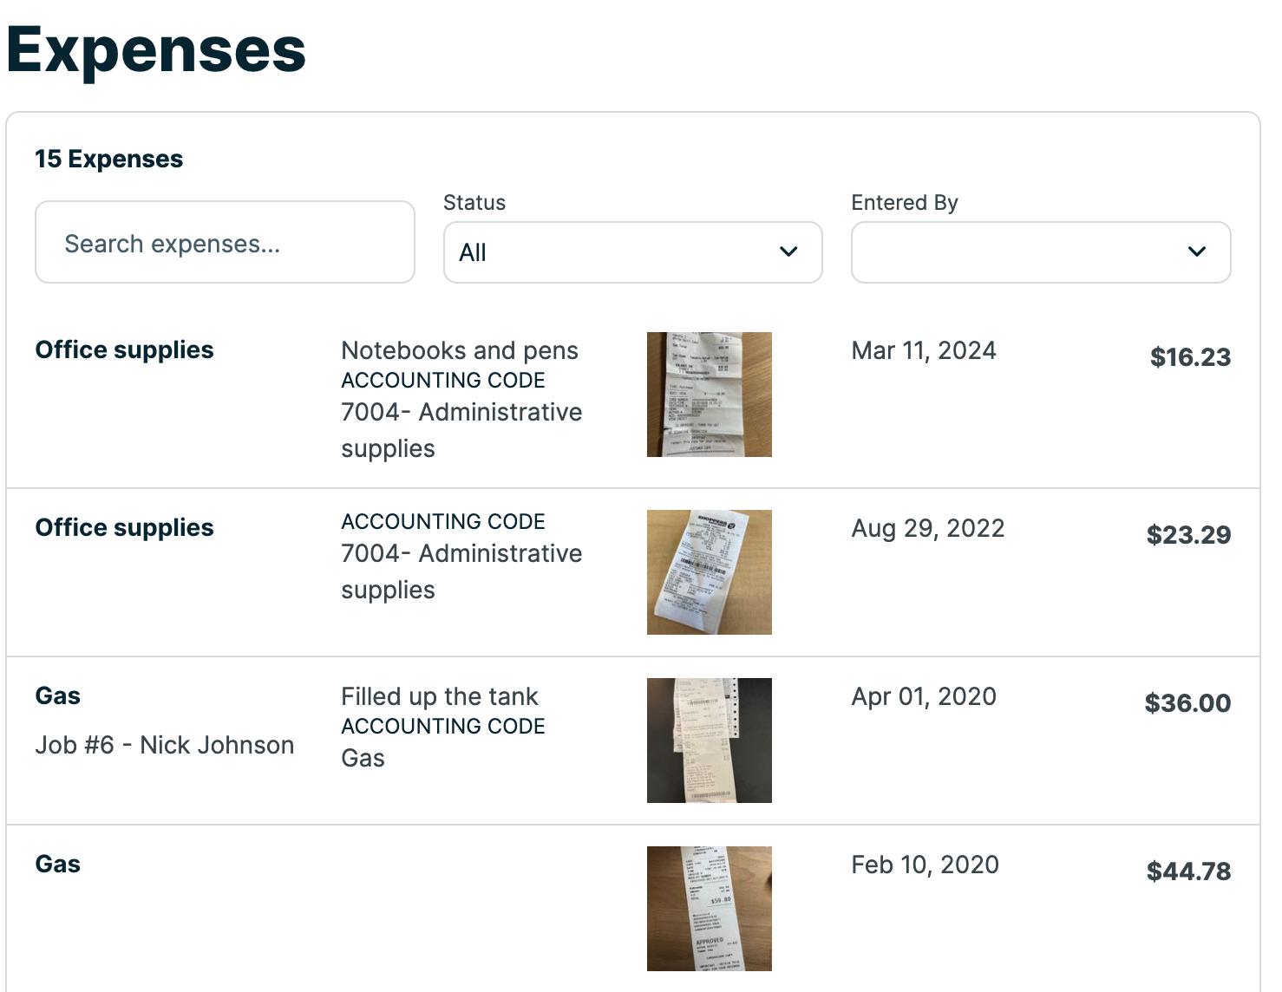Expand the Entered By dropdown
The width and height of the screenshot is (1282, 992).
(x=1040, y=252)
